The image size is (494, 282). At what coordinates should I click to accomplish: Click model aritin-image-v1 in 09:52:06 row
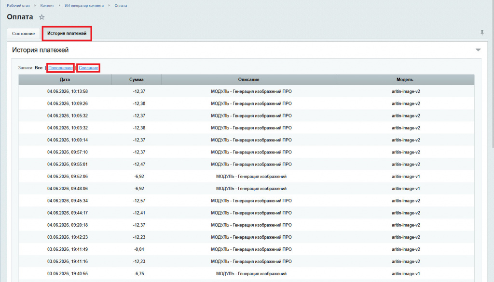pyautogui.click(x=405, y=177)
